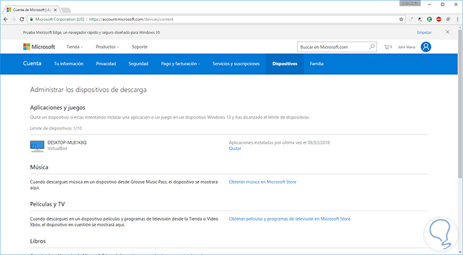
Task: Bookmark this page with the star icon
Action: [401, 19]
